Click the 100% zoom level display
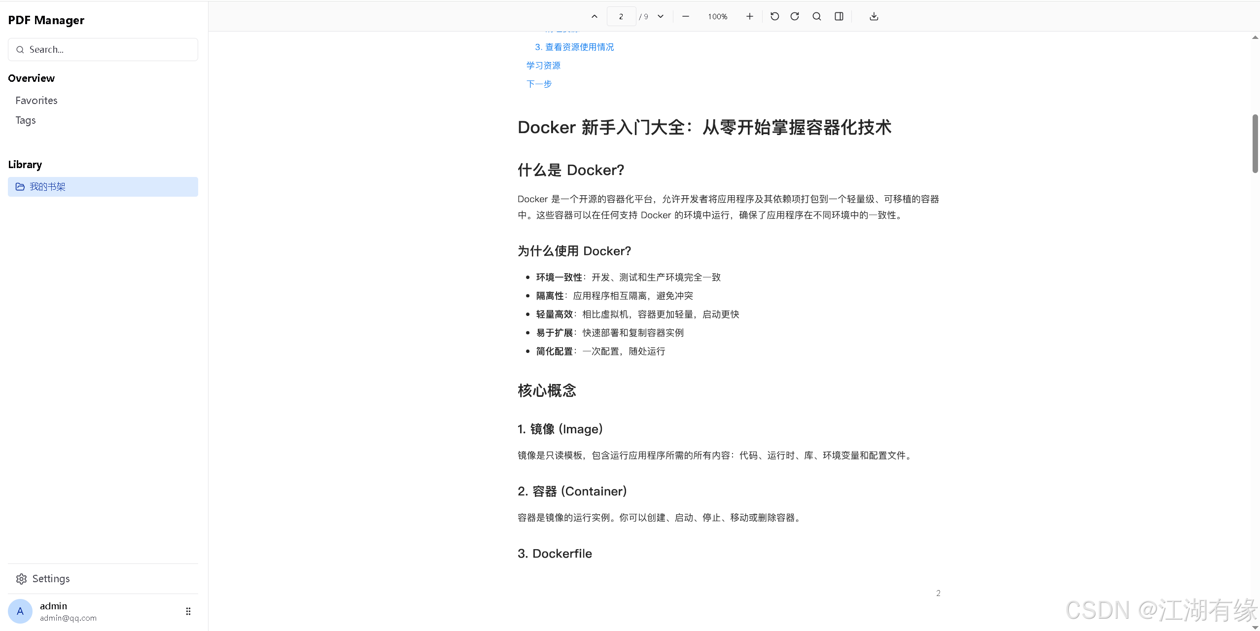Screen dimensions: 1260x631 [x=717, y=16]
